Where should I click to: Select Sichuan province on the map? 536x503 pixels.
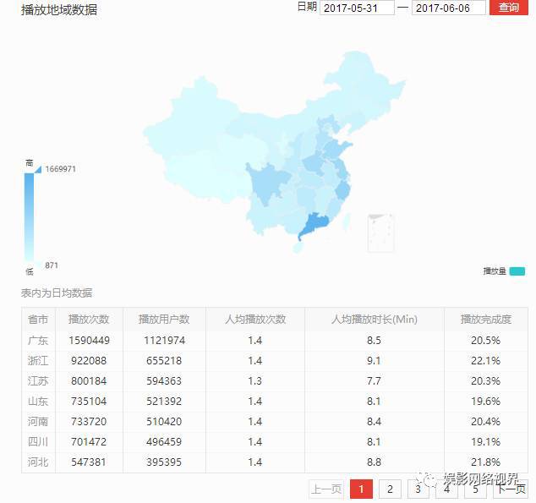pyautogui.click(x=266, y=183)
